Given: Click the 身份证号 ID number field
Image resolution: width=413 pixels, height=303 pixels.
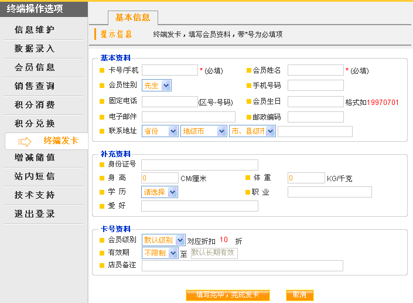Looking at the screenshot, I should click(199, 165).
